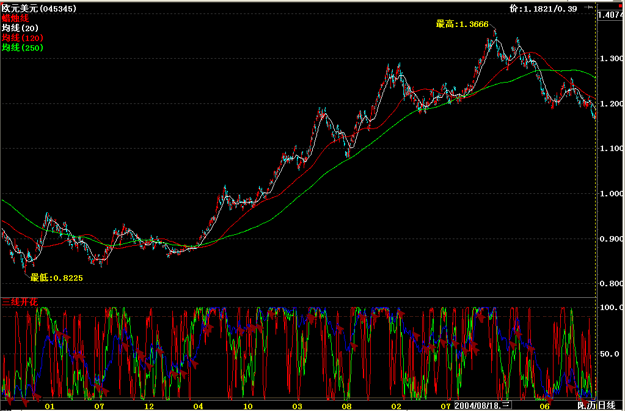This screenshot has height=411, width=625.
Task: Click the 最低:0.8225 low marker
Action: tap(57, 278)
